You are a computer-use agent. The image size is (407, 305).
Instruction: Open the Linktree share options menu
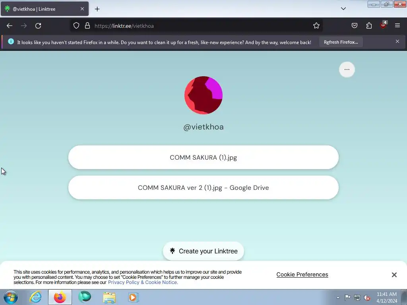pos(347,69)
